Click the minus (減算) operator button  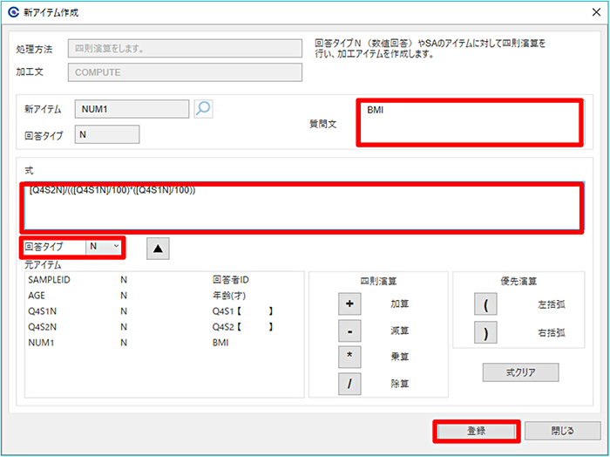[349, 331]
